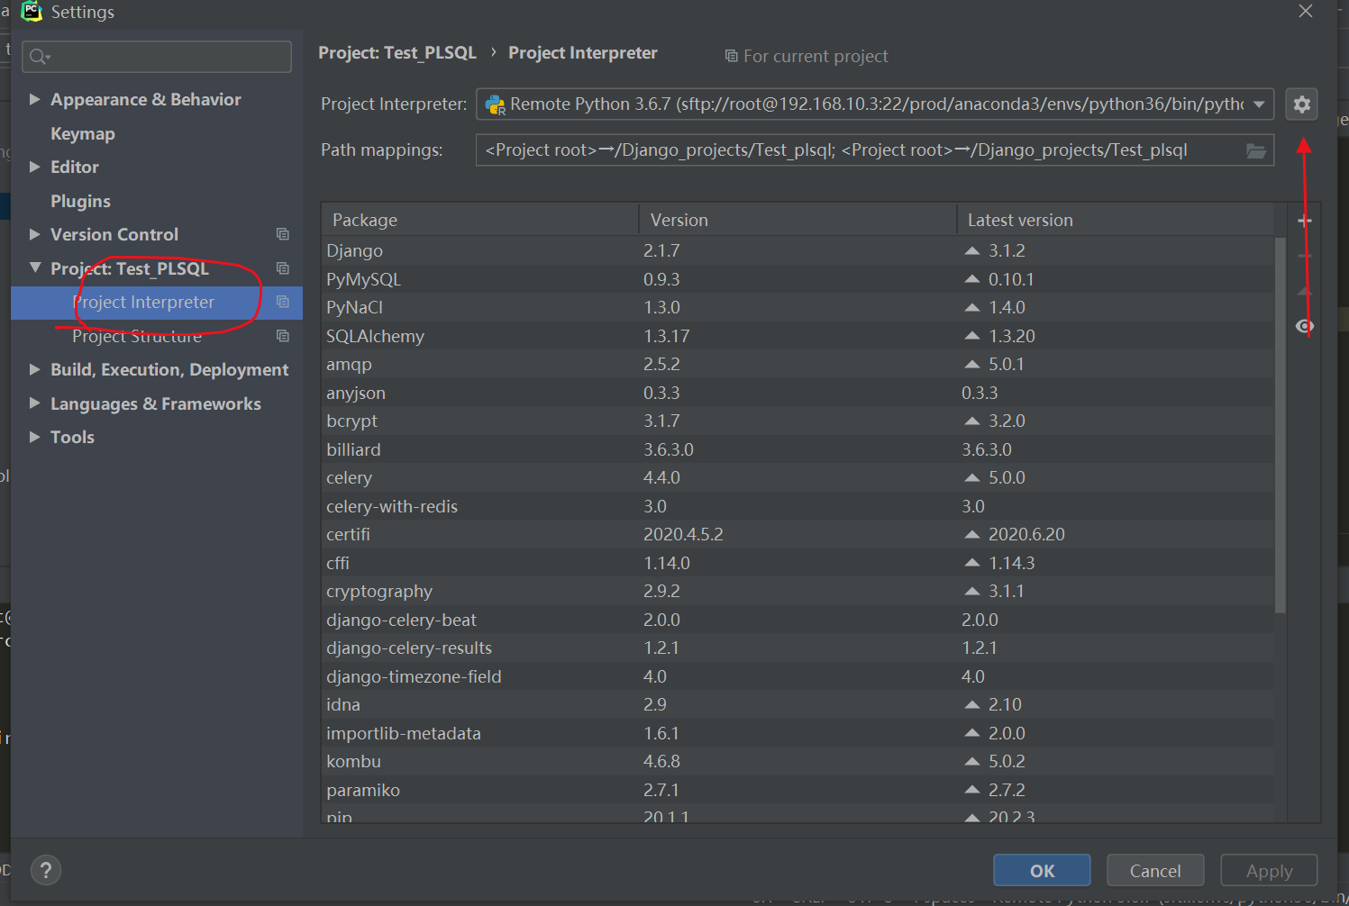Image resolution: width=1349 pixels, height=906 pixels.
Task: Expand the Tools section
Action: point(34,437)
